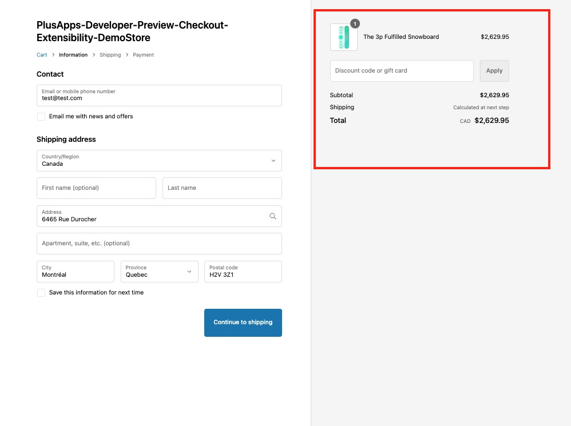Click the First name (optional) field

[x=96, y=188]
